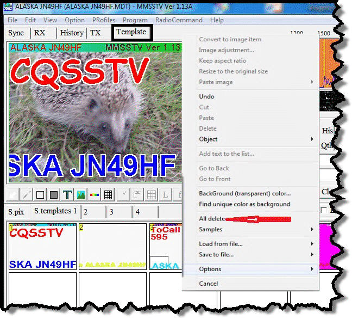Screen dimensions: 352x319
Task: Tick the checkbox below the Cl button
Action: [324, 210]
